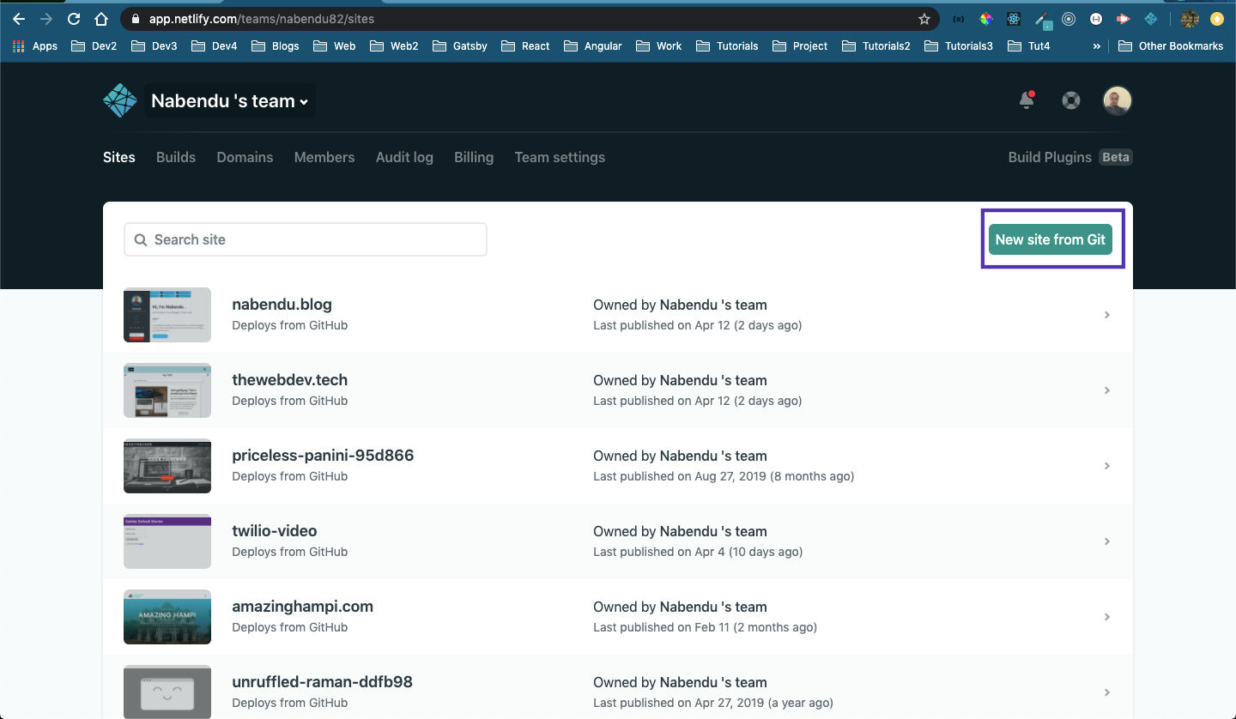The width and height of the screenshot is (1236, 719).
Task: Focus the Search site field
Action: [x=306, y=239]
